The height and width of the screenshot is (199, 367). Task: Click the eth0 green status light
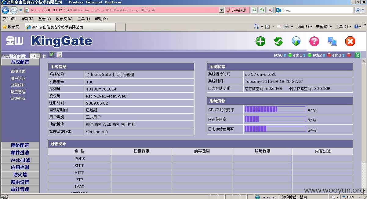[x=290, y=55]
